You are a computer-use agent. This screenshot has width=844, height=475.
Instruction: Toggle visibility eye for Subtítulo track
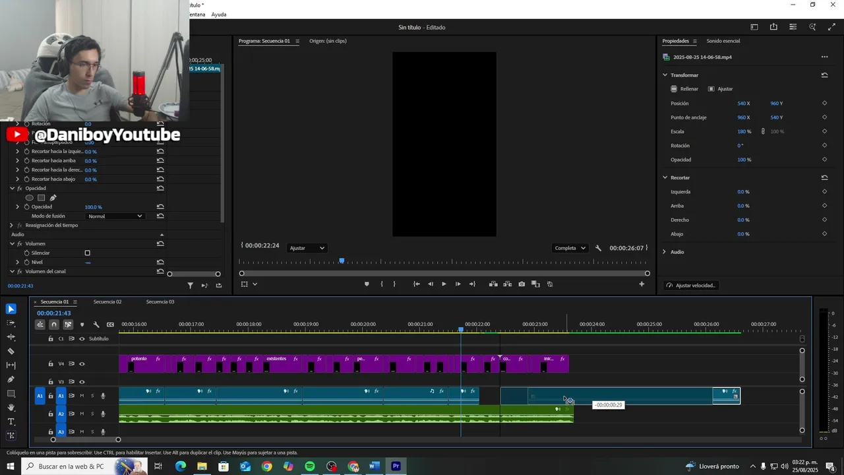(82, 339)
